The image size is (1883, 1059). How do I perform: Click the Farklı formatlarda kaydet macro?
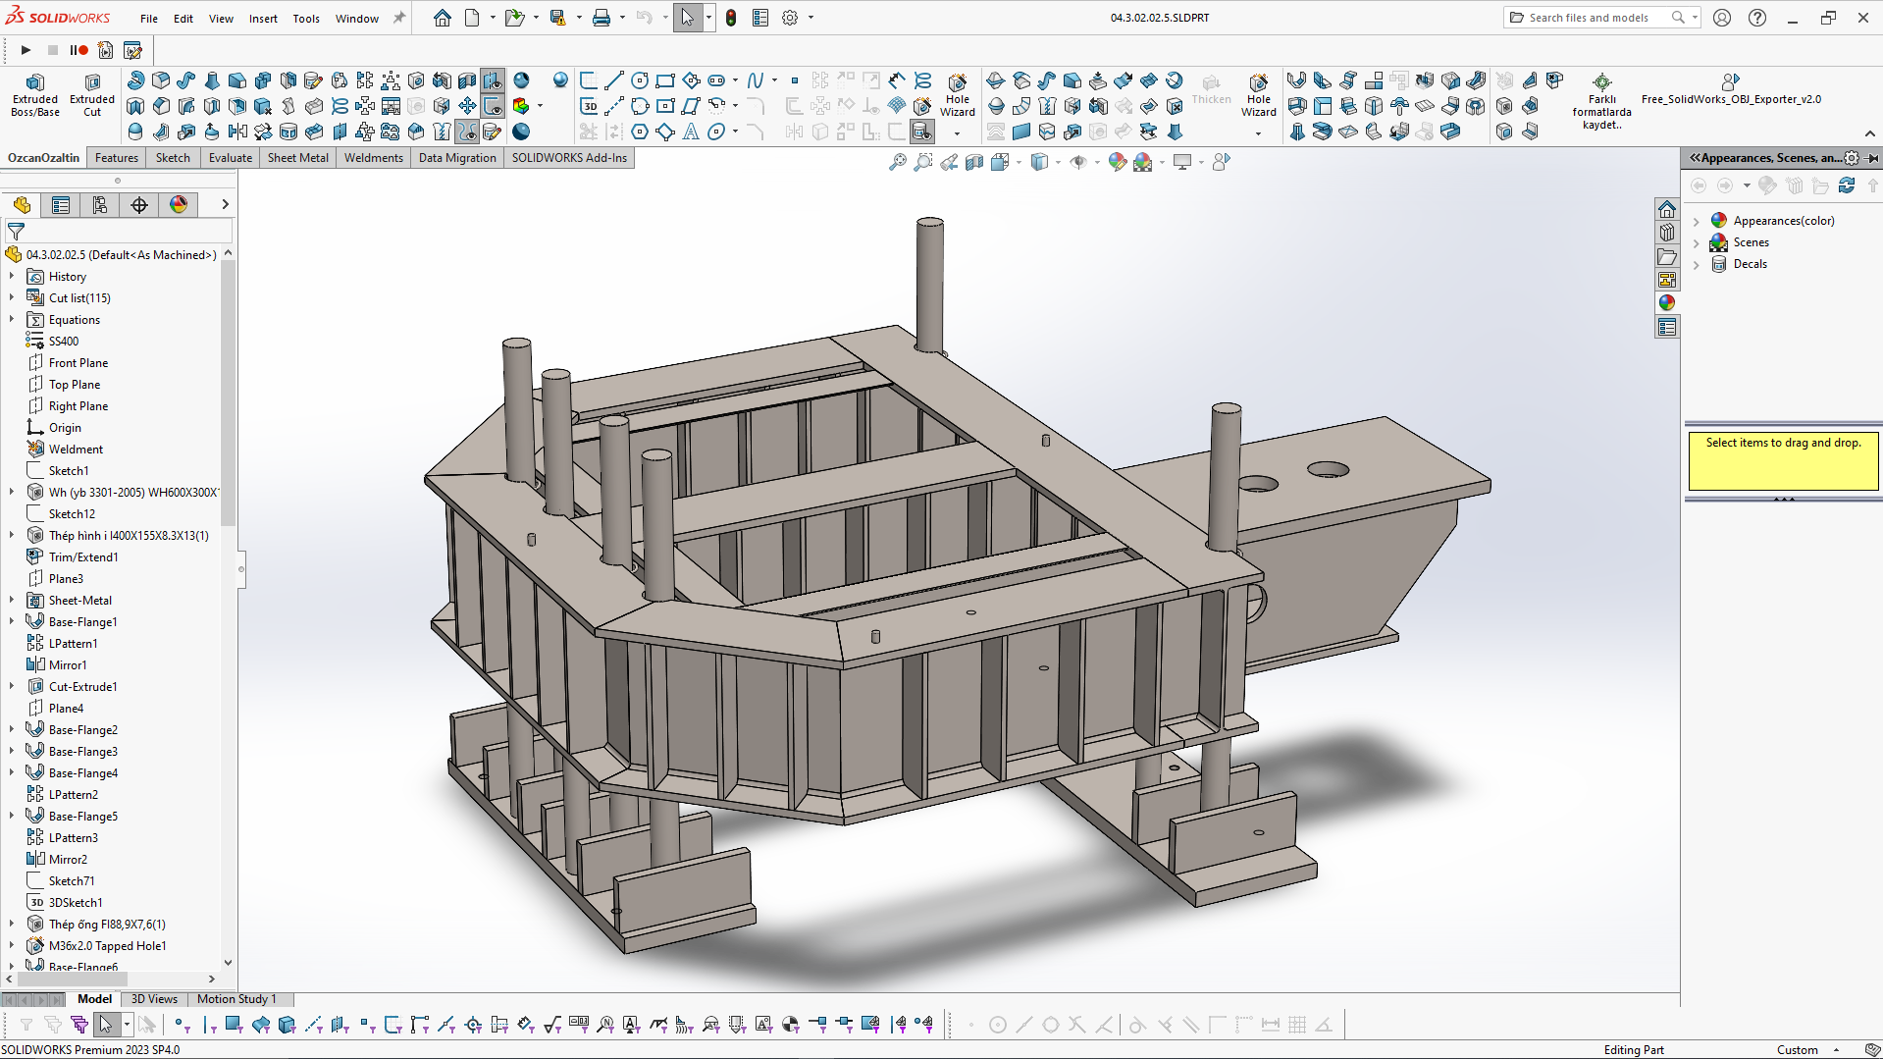pos(1601,102)
